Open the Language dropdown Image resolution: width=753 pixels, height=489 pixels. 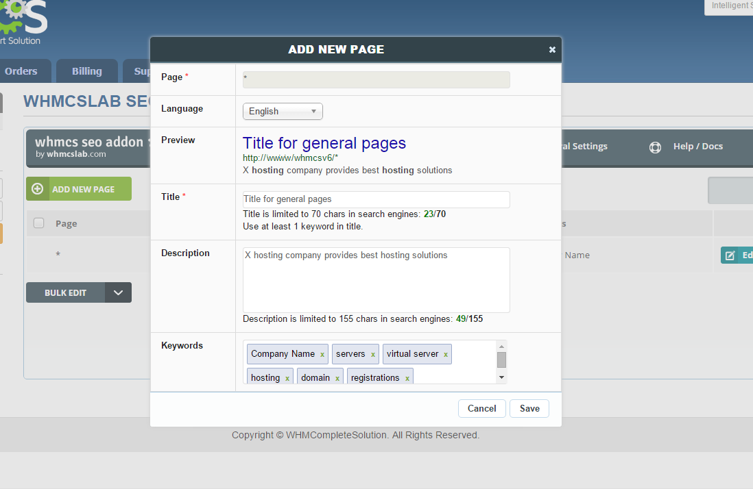click(283, 111)
